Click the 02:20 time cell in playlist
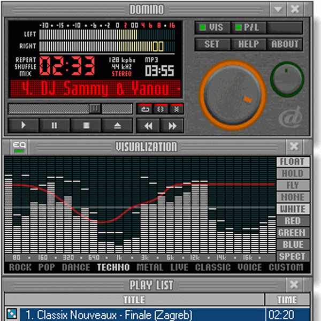Screen dimensions: 321x321 tap(288, 315)
